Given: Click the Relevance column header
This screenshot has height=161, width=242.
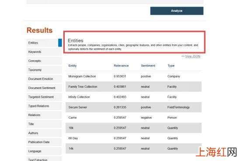Looking at the screenshot, I should (121, 65).
